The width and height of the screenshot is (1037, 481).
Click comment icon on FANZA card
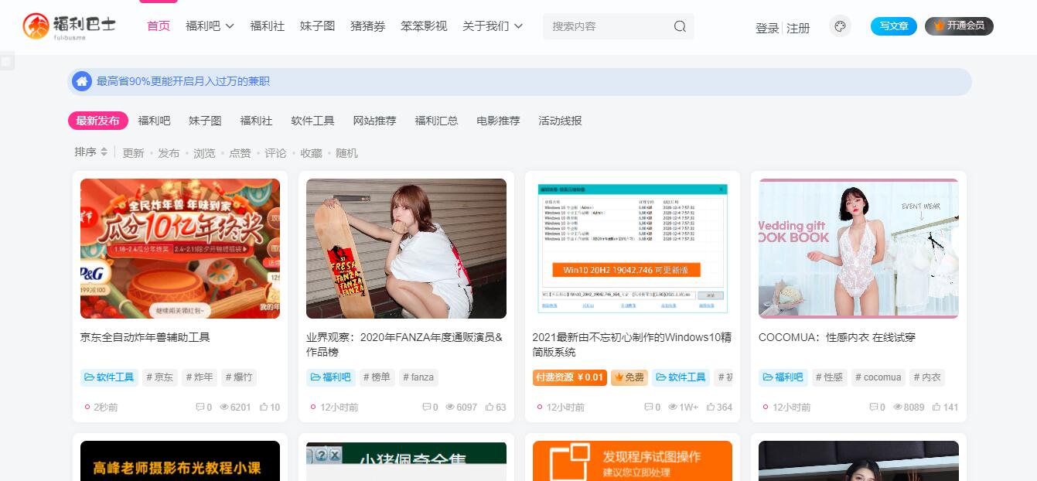[426, 407]
